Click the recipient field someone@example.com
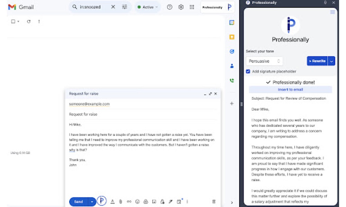Image resolution: width=346 pixels, height=207 pixels. tap(89, 104)
